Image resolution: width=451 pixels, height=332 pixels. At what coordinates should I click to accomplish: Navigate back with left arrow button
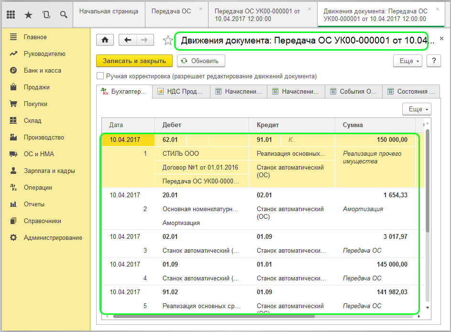(x=128, y=40)
